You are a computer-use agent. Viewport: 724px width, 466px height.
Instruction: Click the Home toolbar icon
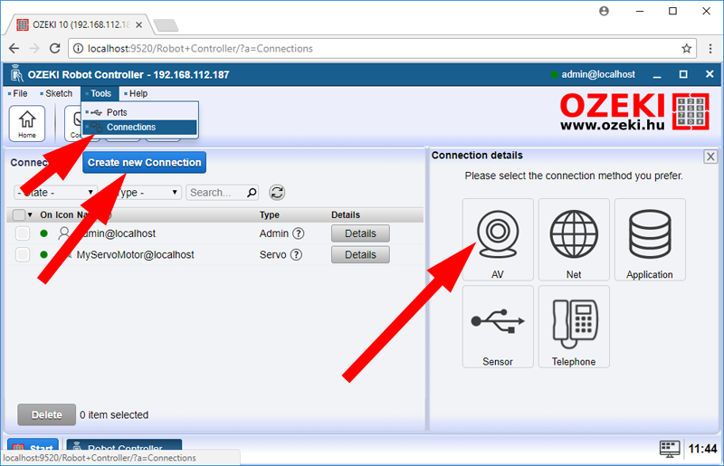[27, 123]
